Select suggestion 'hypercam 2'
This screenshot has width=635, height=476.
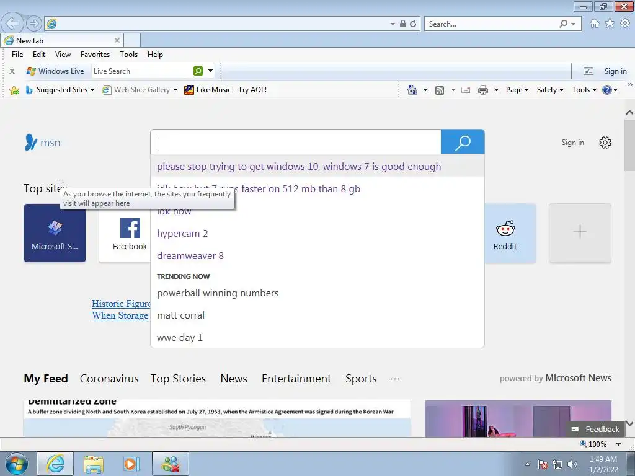(317, 234)
